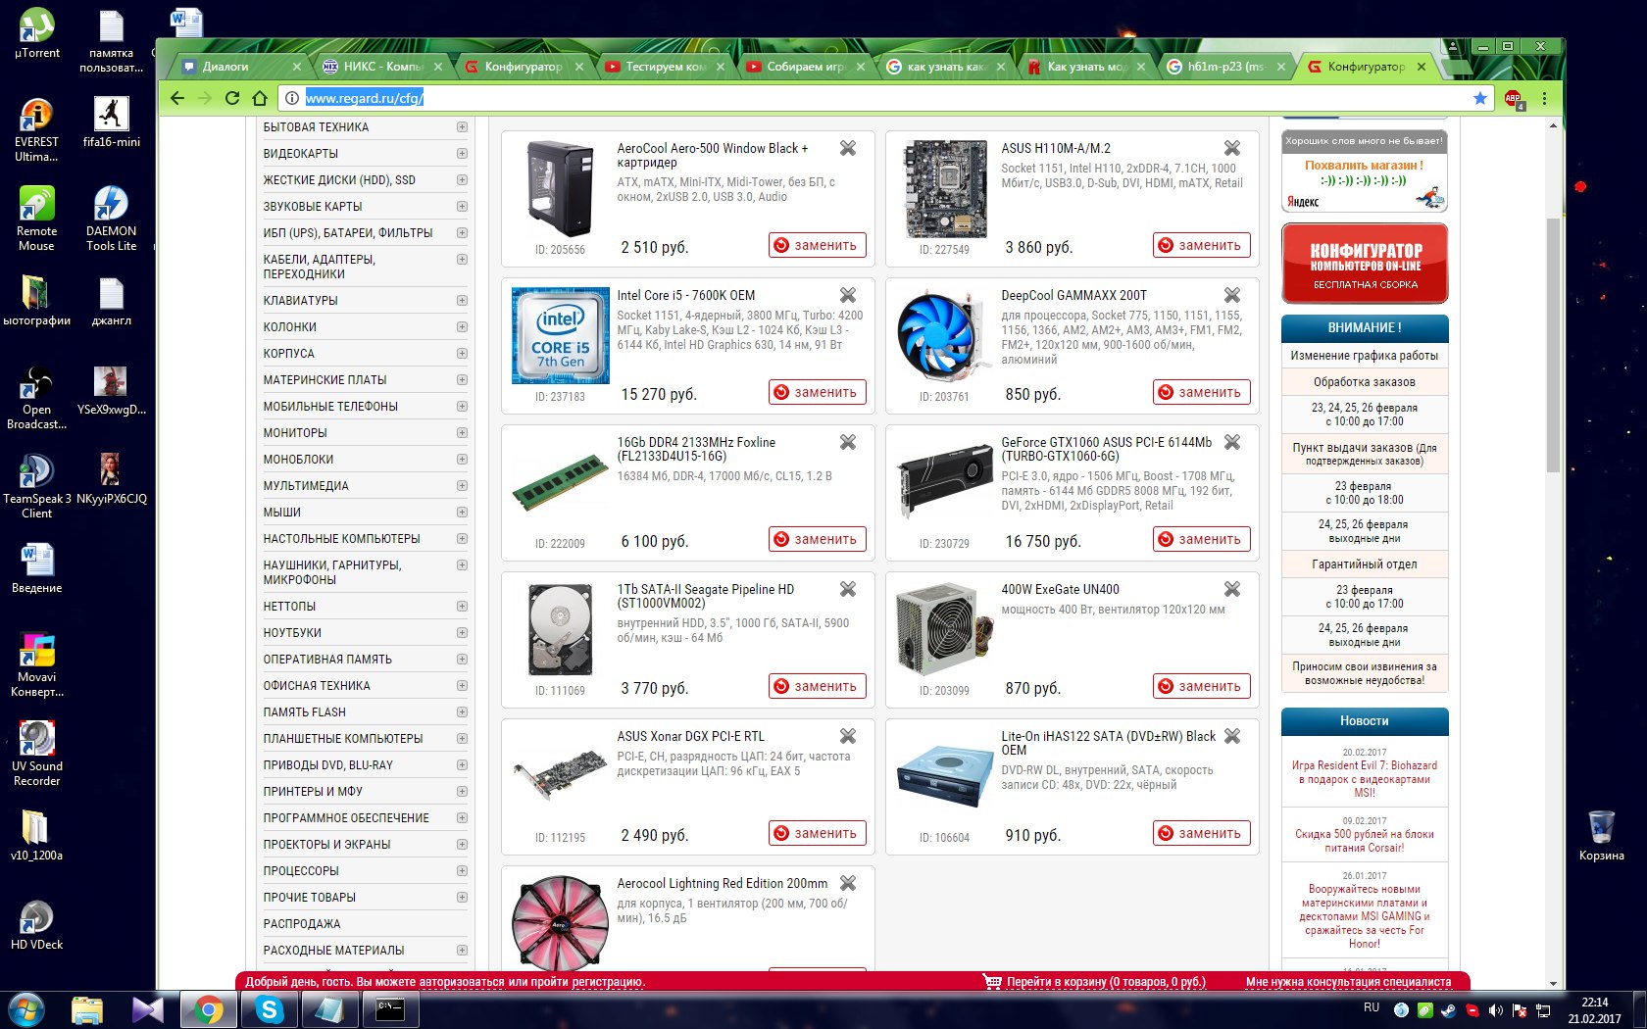Expand the НОУТБУКИ category
1647x1029 pixels.
pos(462,633)
